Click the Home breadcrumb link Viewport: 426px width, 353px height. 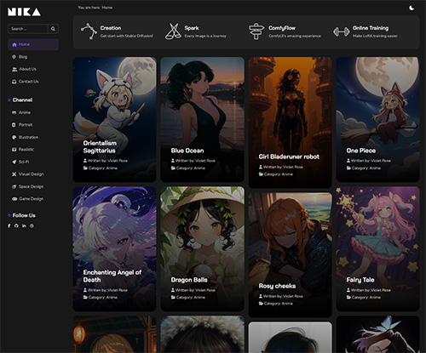pos(107,8)
